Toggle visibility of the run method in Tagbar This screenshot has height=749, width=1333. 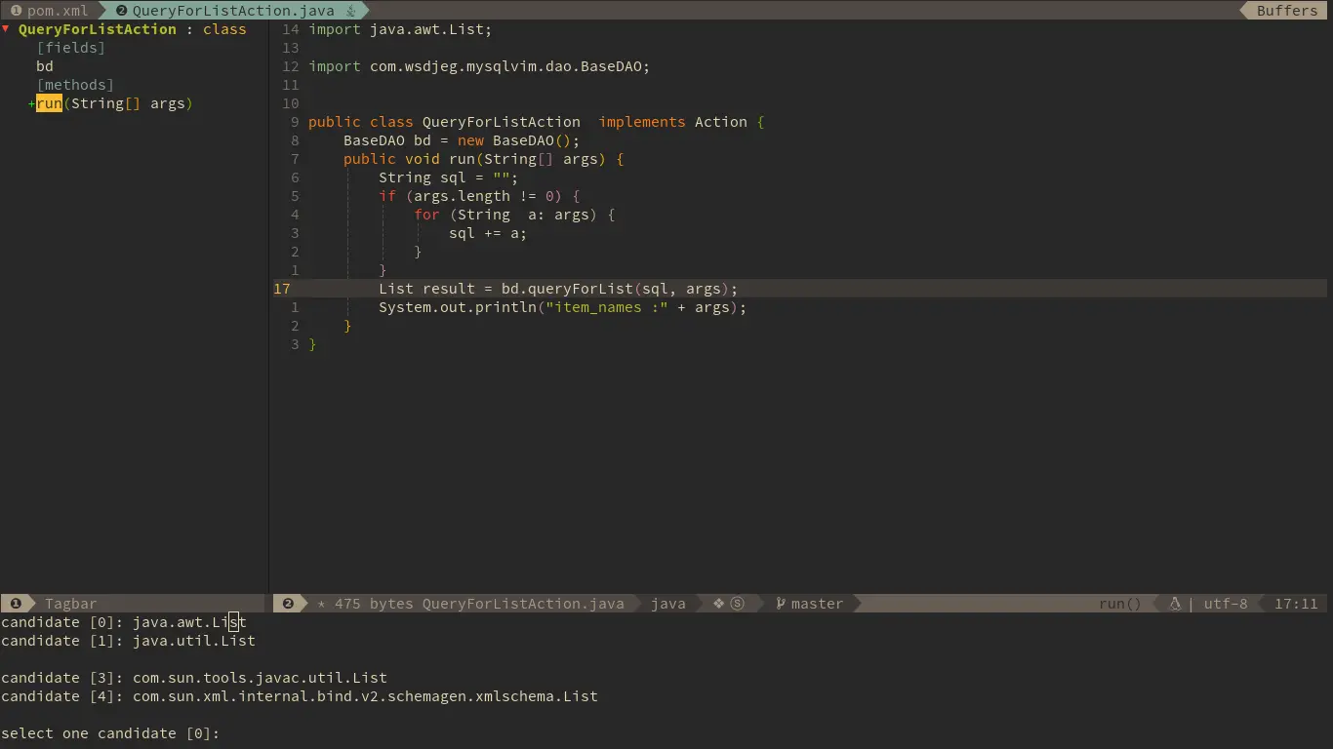(x=32, y=103)
